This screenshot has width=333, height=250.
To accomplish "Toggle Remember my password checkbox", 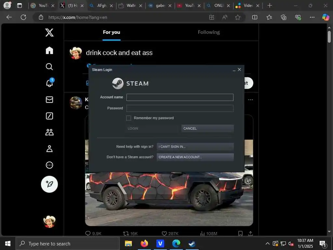I will point(128,118).
